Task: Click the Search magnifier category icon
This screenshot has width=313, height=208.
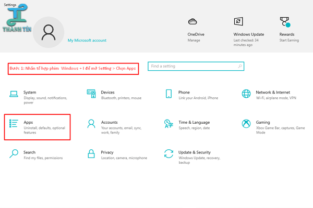Action: click(x=14, y=153)
